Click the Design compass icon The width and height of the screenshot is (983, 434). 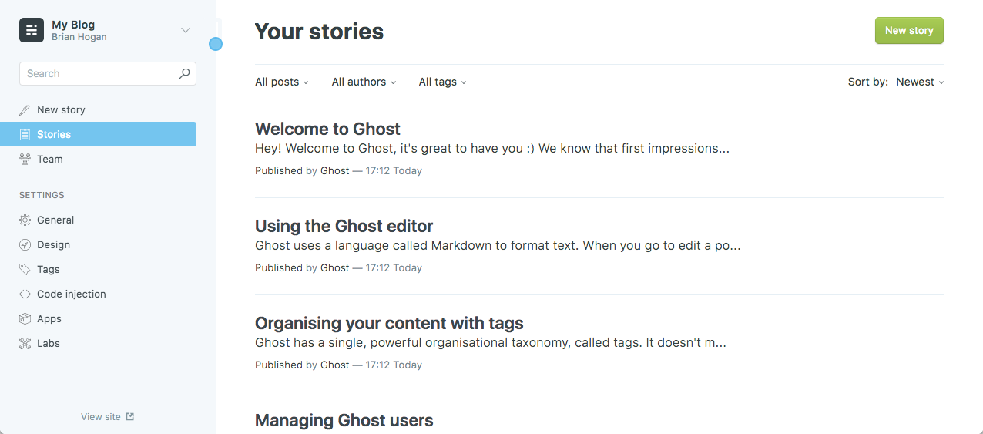click(25, 245)
